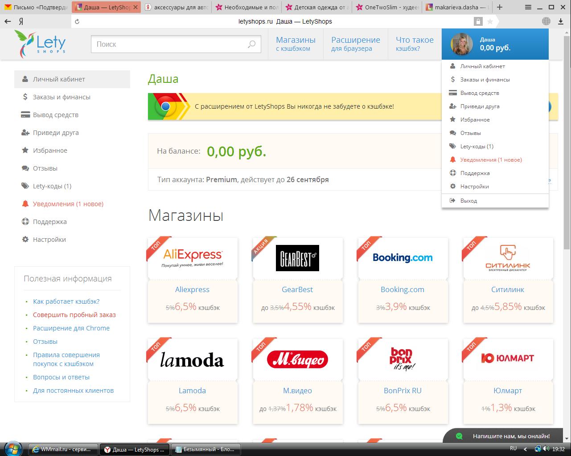The image size is (571, 456).
Task: Click the Yandex Я icon in the address bar
Action: (21, 21)
